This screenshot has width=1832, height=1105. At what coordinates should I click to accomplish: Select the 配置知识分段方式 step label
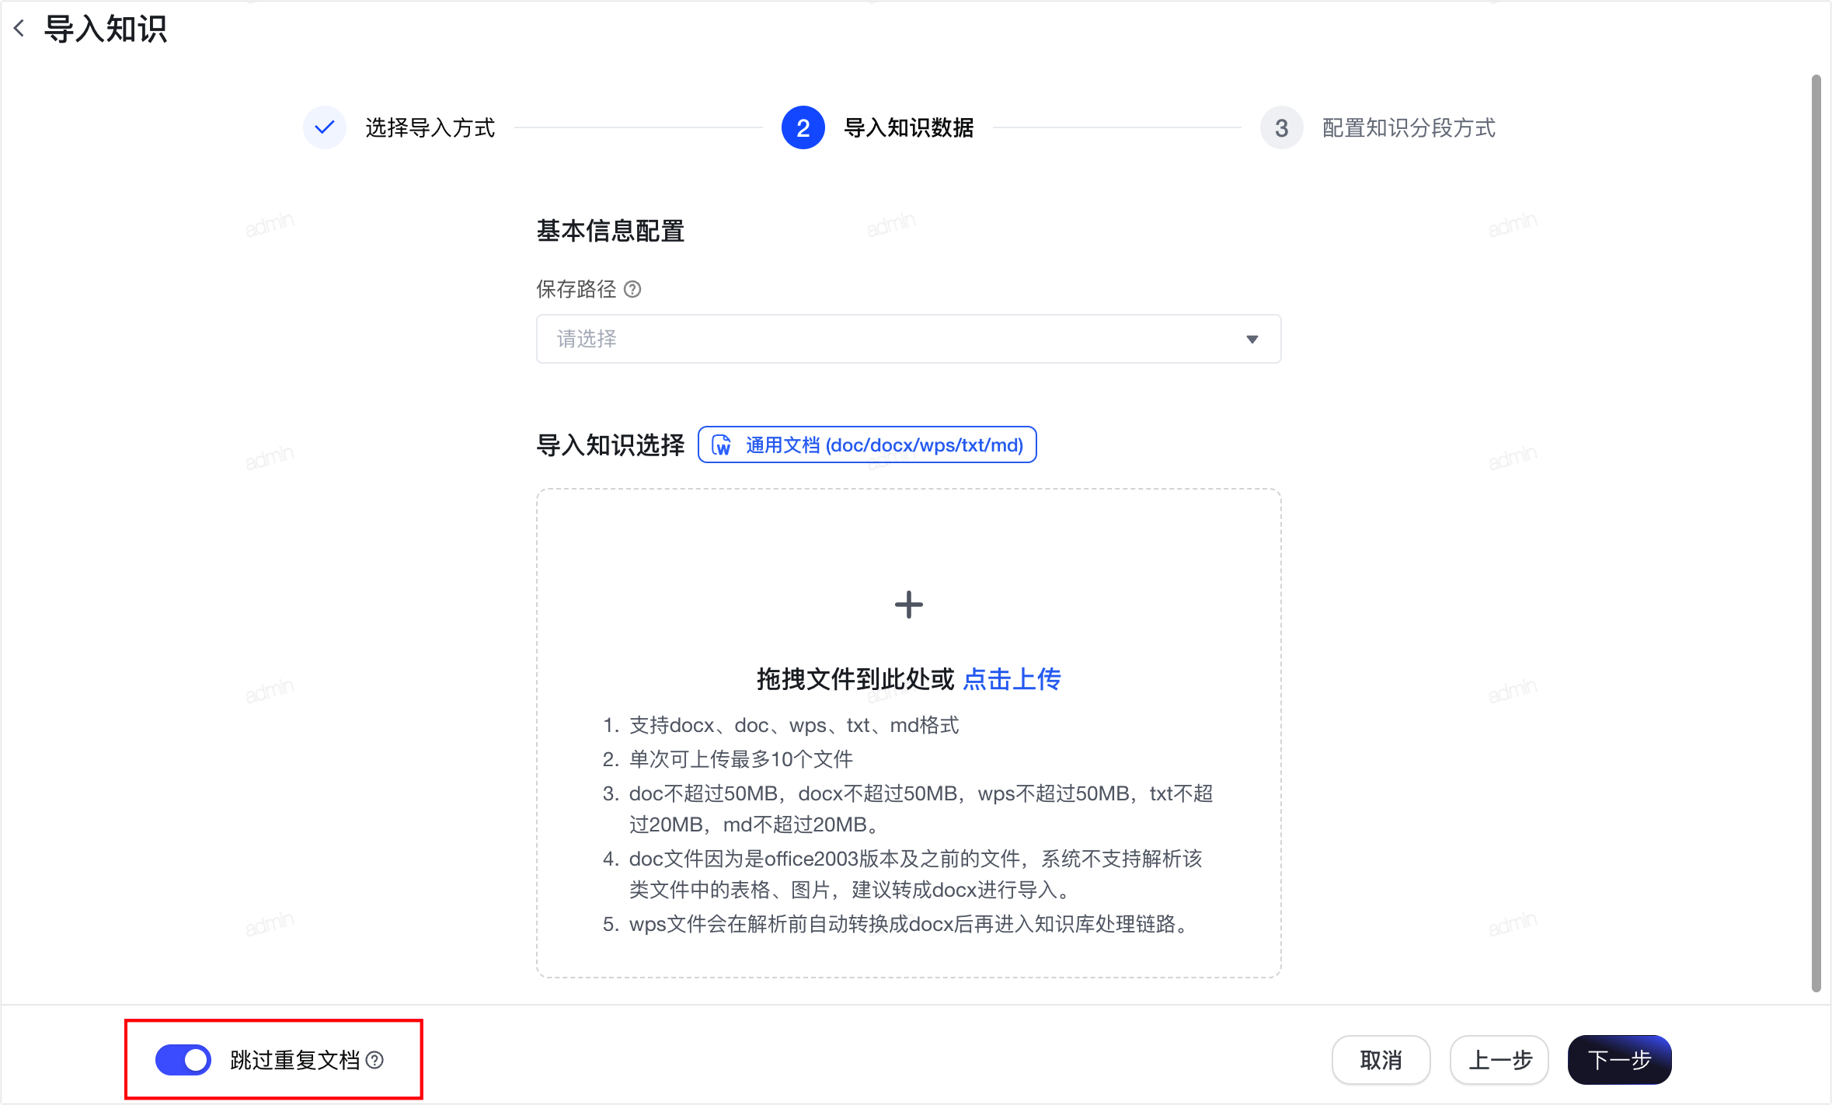tap(1409, 127)
